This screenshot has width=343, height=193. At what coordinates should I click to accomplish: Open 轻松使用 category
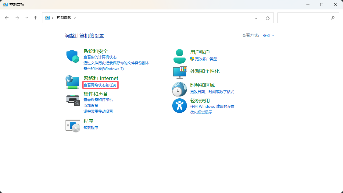click(200, 101)
